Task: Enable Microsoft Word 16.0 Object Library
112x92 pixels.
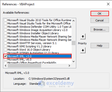Action: tap(5, 50)
